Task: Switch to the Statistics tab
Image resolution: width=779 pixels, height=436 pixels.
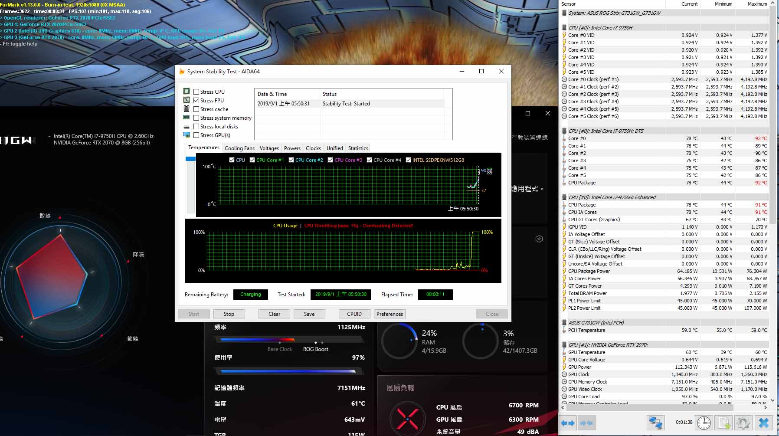Action: [358, 148]
